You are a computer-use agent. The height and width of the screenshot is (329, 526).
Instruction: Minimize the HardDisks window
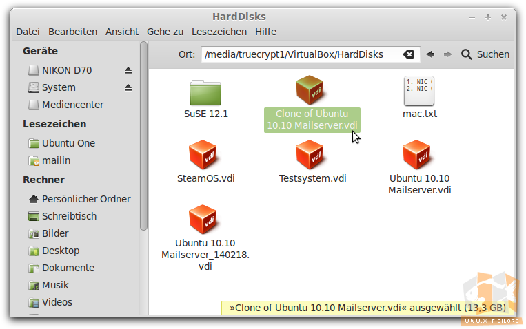click(x=472, y=17)
